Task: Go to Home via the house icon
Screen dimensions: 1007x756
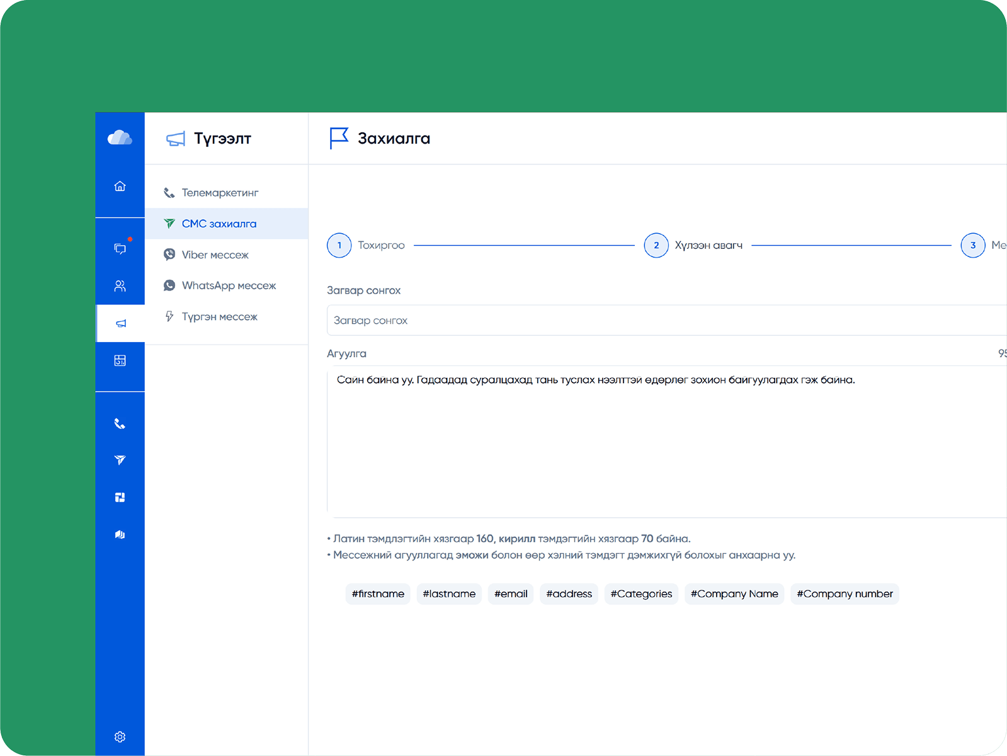Action: (120, 186)
